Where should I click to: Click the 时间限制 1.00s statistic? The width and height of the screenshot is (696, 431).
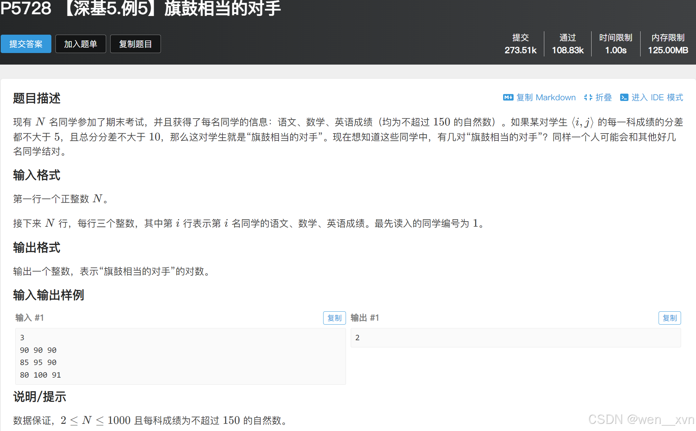(x=615, y=44)
